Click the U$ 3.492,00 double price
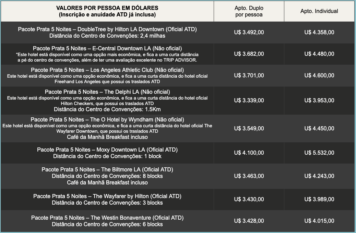 tap(249, 33)
